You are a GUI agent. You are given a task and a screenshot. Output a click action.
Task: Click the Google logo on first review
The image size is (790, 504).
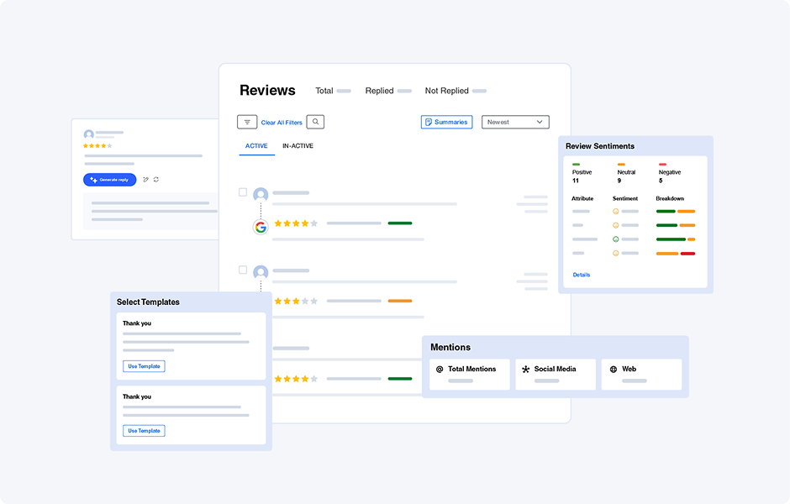[x=261, y=227]
